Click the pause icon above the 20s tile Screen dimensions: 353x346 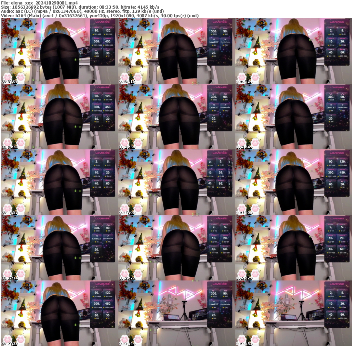point(214,50)
